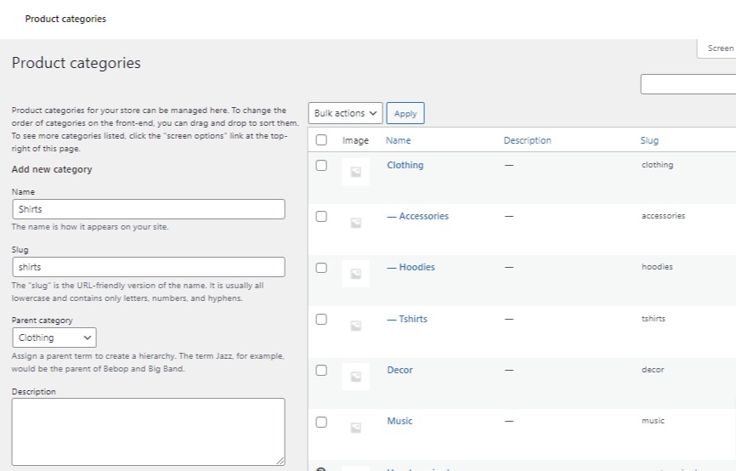Viewport: 736px width, 471px height.
Task: Click the Accessories row placeholder image icon
Action: pos(355,223)
